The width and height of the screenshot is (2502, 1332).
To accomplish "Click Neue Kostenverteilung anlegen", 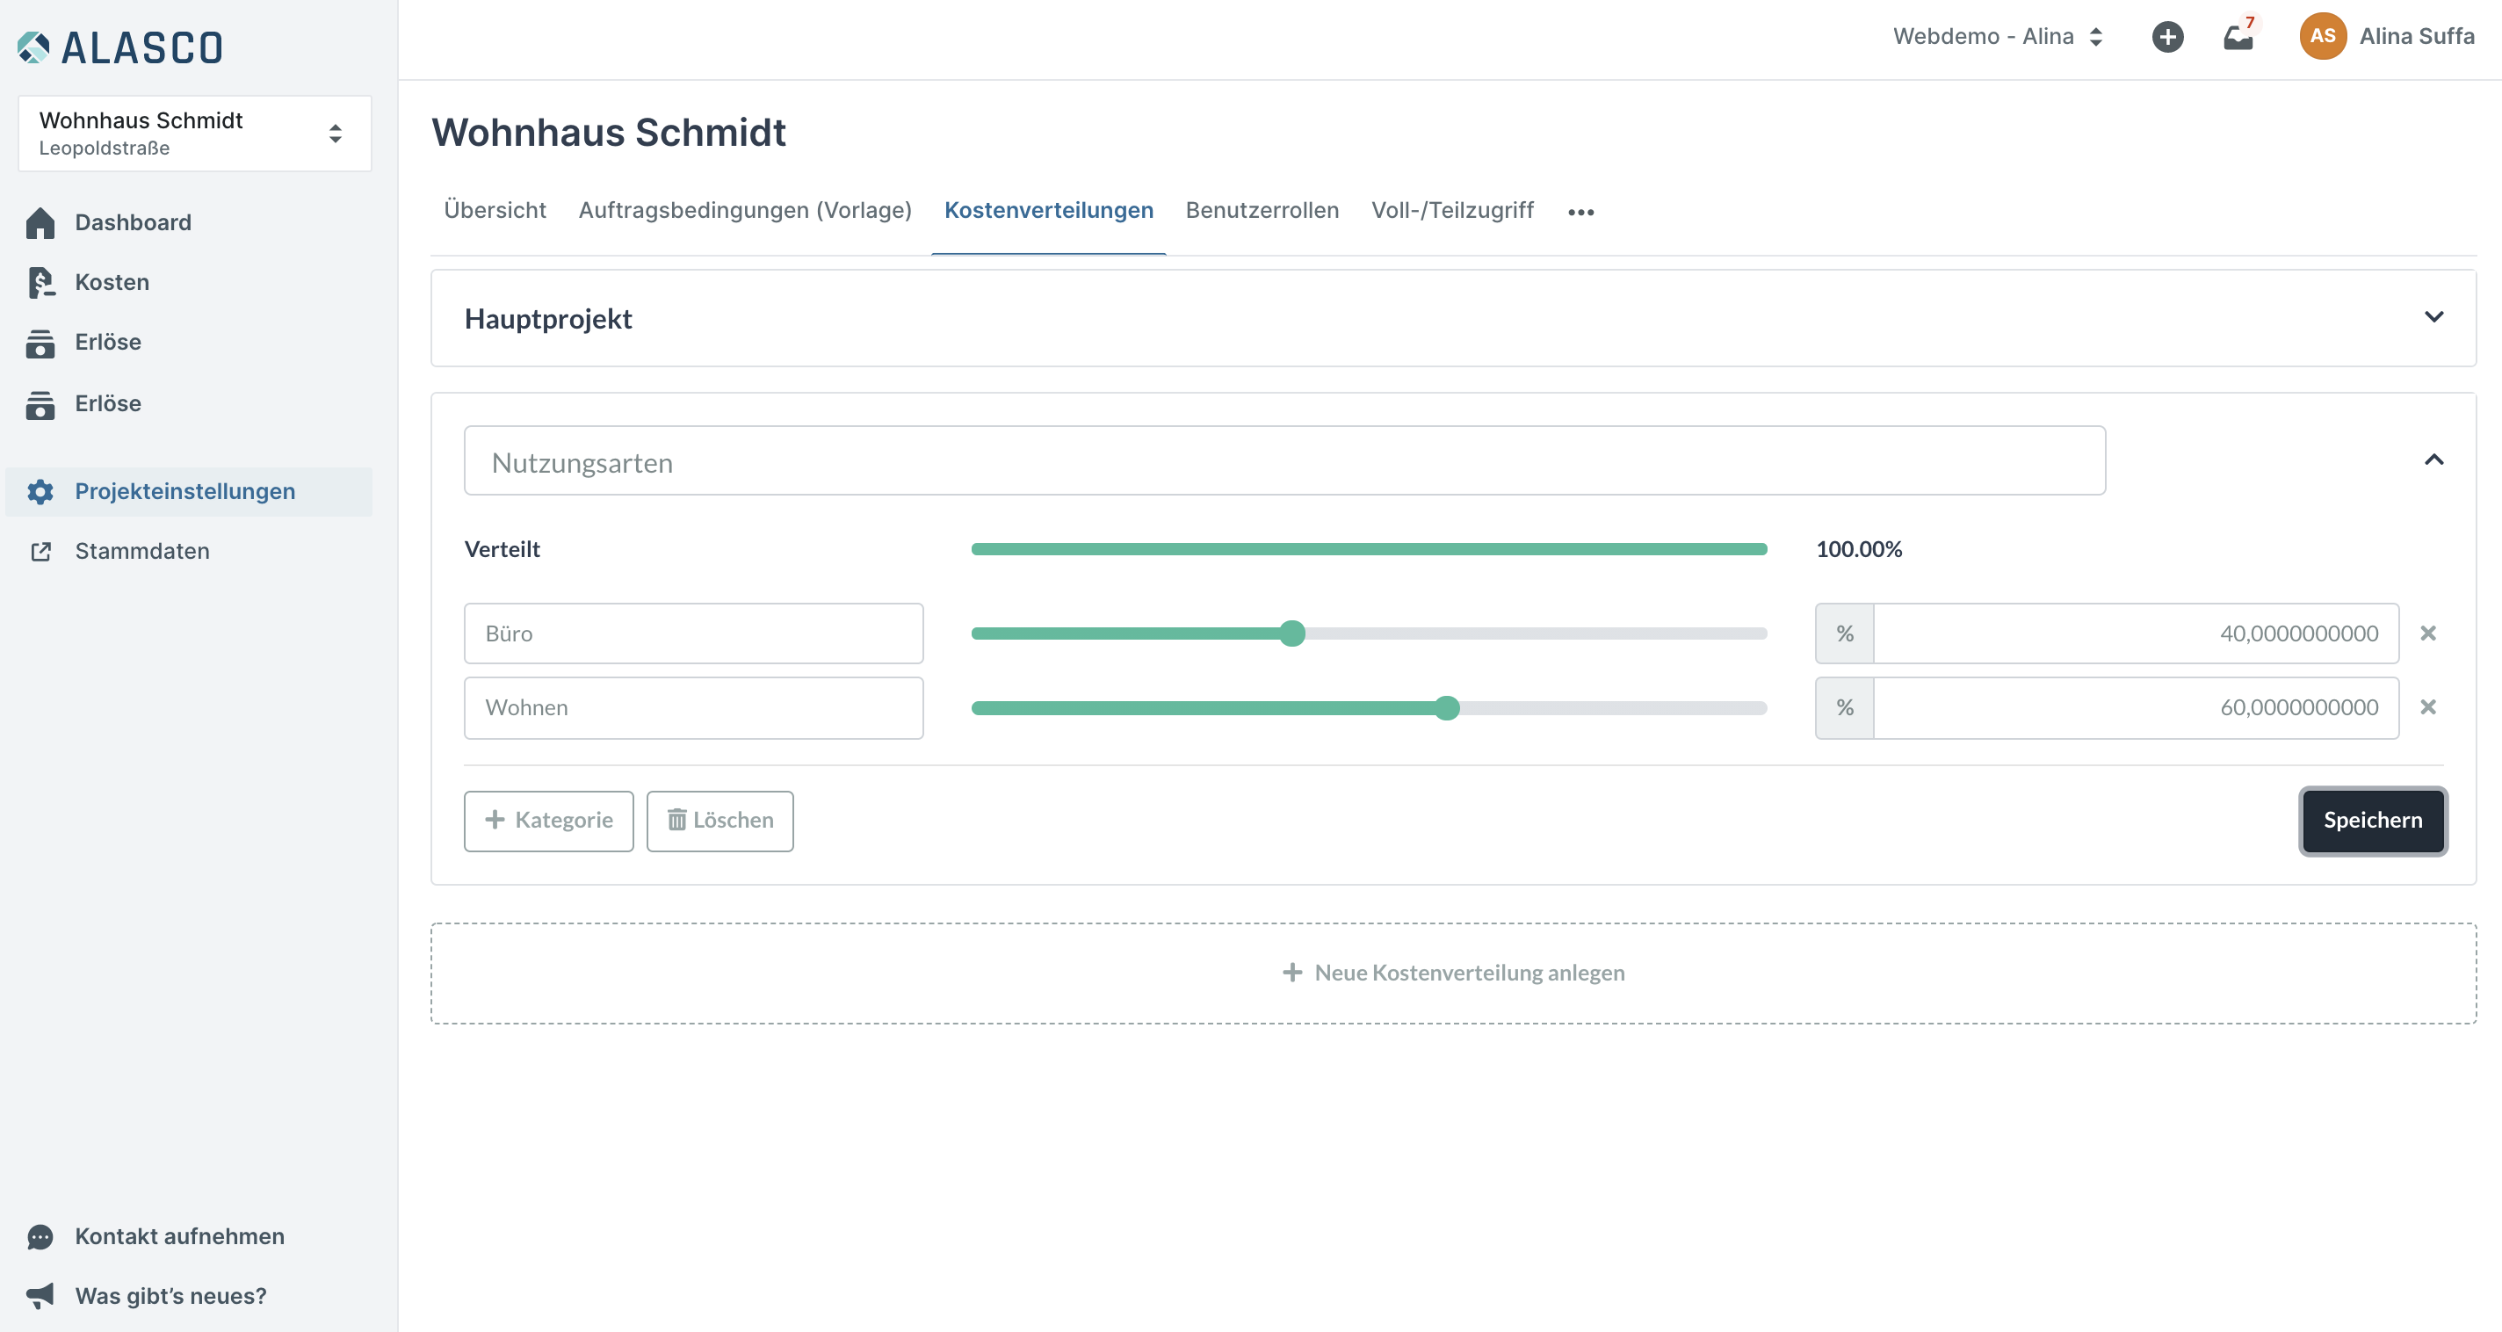I will (1453, 974).
